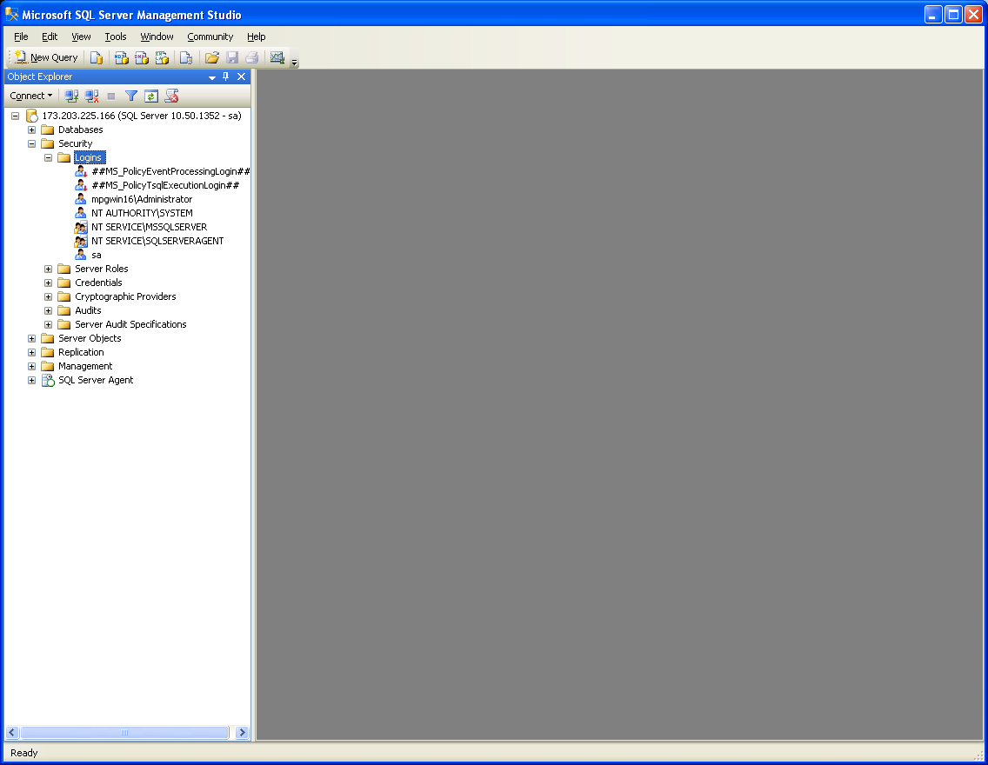988x765 pixels.
Task: Select mpgwin16\Administrator login
Action: (x=142, y=199)
